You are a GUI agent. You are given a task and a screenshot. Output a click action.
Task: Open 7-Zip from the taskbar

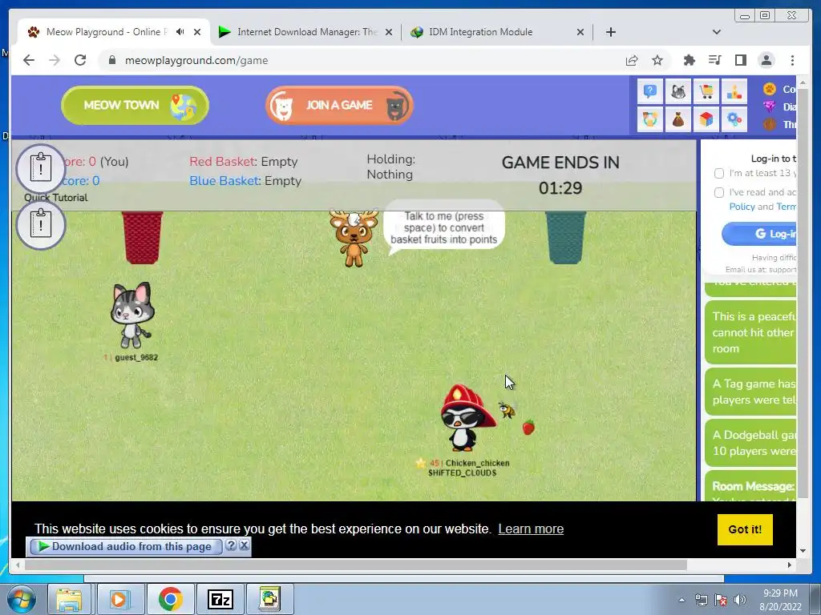point(220,599)
